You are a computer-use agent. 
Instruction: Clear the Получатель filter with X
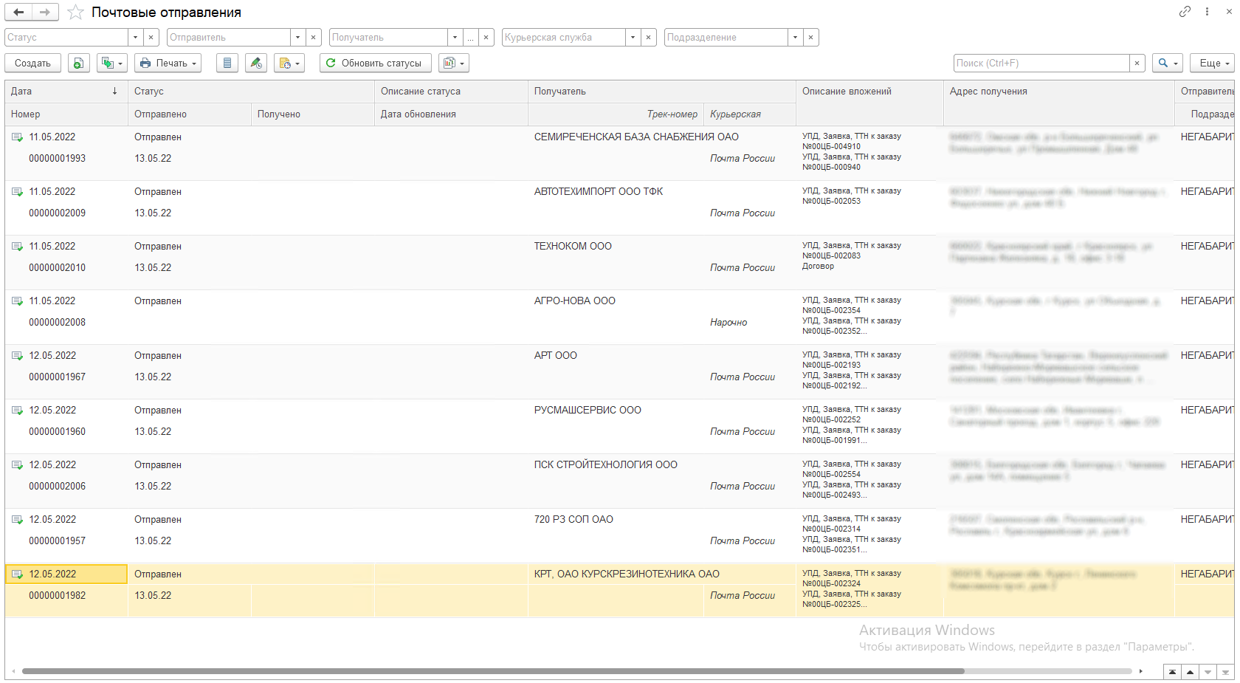(x=486, y=38)
